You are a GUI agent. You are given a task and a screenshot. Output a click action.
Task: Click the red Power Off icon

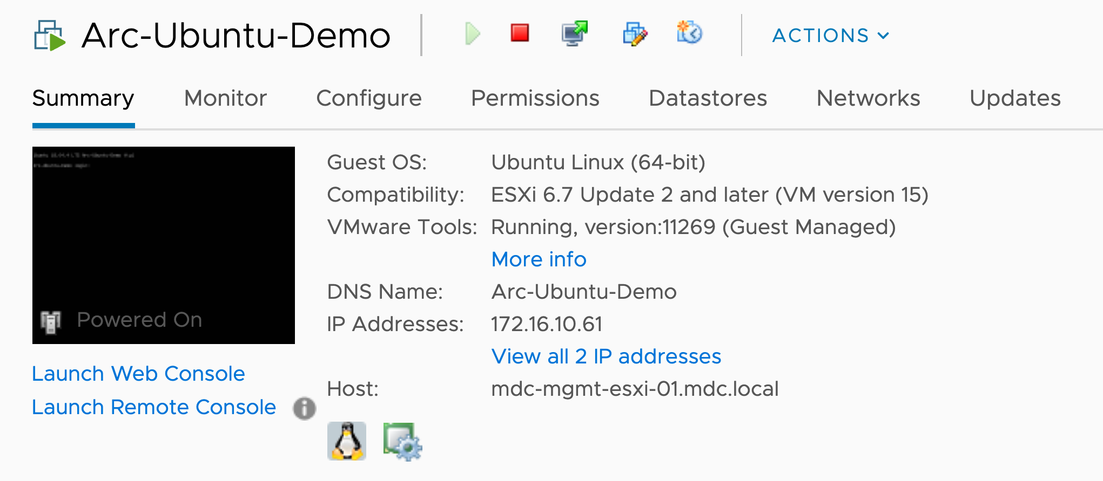(x=520, y=33)
